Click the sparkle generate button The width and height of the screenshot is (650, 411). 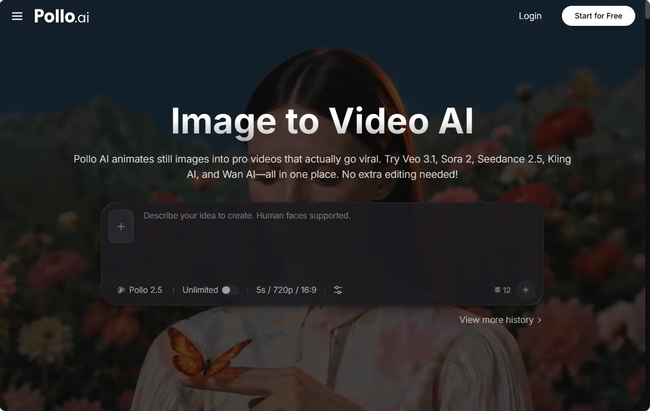coord(525,290)
